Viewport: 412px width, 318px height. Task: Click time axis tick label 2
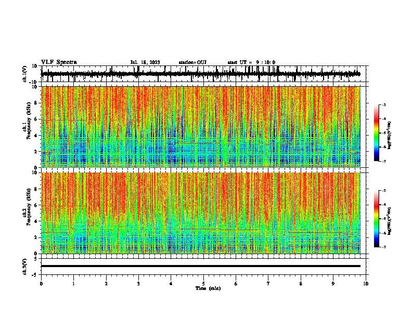point(106,284)
